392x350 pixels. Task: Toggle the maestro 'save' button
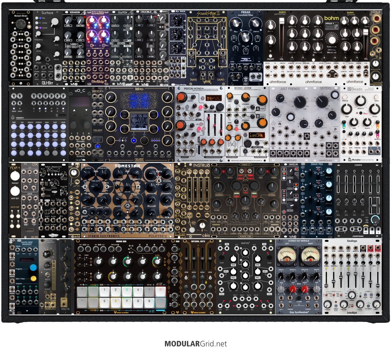coord(47,127)
